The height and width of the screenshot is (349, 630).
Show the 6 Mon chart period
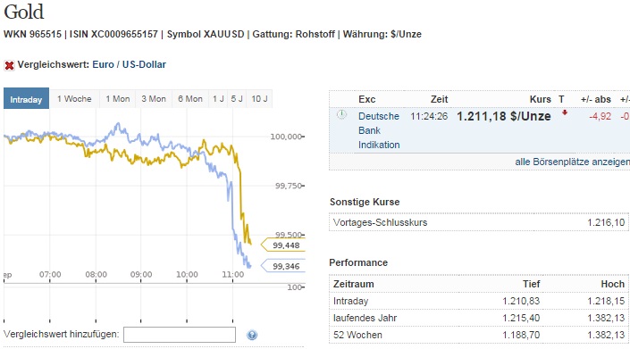190,99
